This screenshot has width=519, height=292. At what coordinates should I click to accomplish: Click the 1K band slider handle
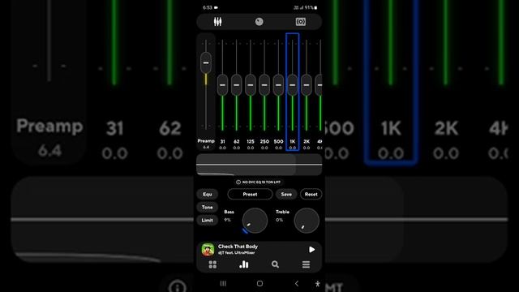tap(293, 85)
